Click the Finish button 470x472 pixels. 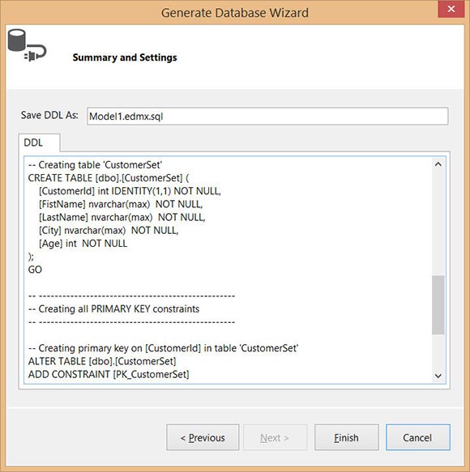[x=347, y=437]
